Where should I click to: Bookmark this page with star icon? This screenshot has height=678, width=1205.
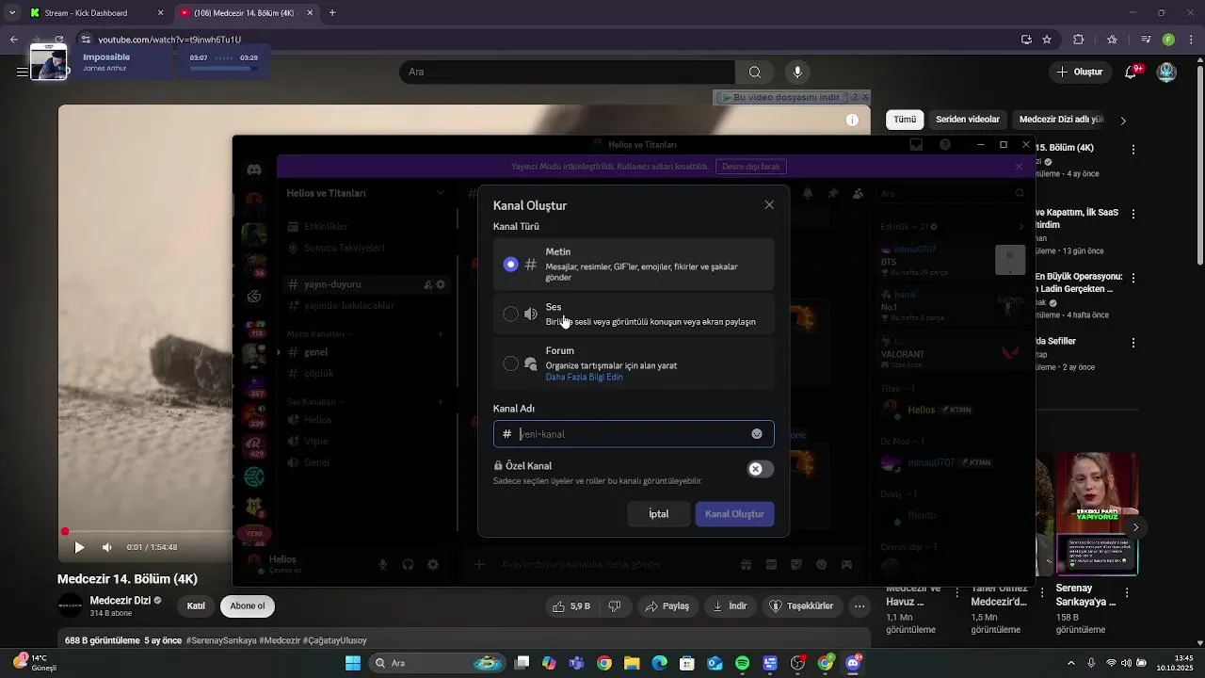(x=1047, y=40)
